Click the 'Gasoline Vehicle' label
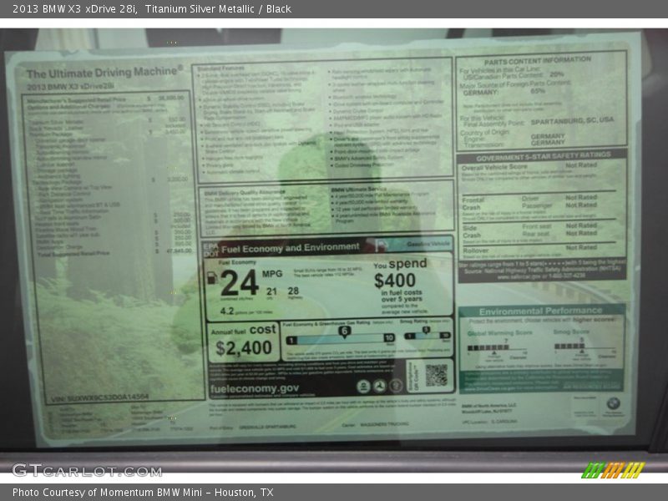This screenshot has width=668, height=501. pyautogui.click(x=428, y=244)
